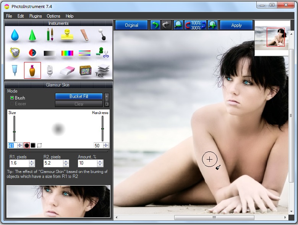Select the black and white pin tool
Screen dimensions: 298x225
tap(102, 34)
